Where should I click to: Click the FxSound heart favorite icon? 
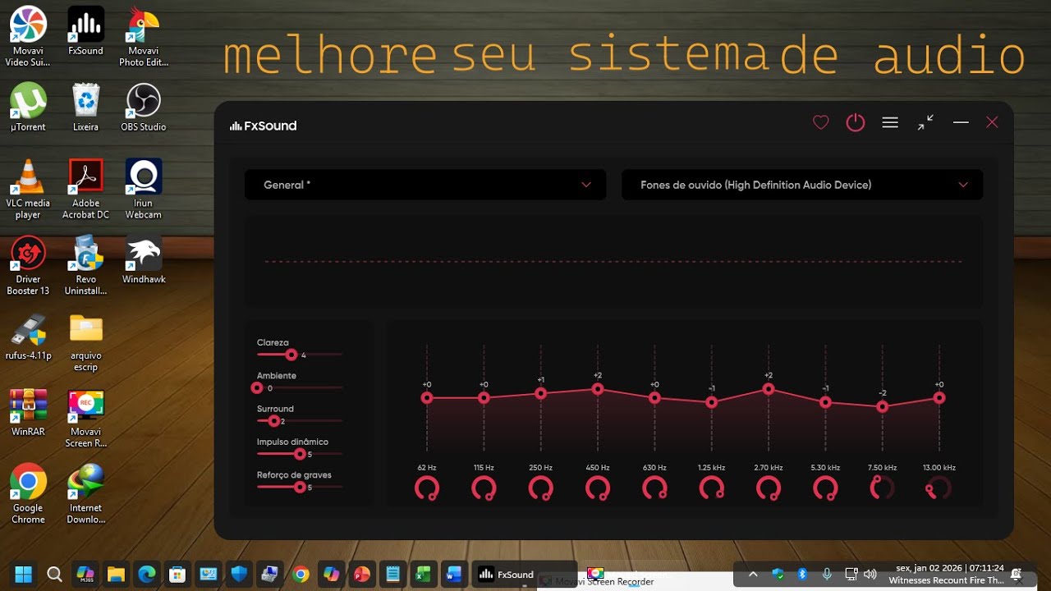820,123
